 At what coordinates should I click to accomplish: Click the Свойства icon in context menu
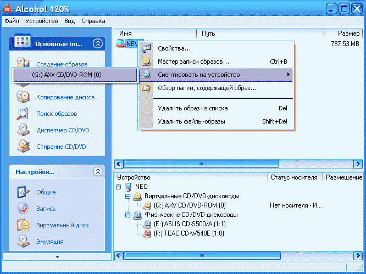[x=146, y=48]
